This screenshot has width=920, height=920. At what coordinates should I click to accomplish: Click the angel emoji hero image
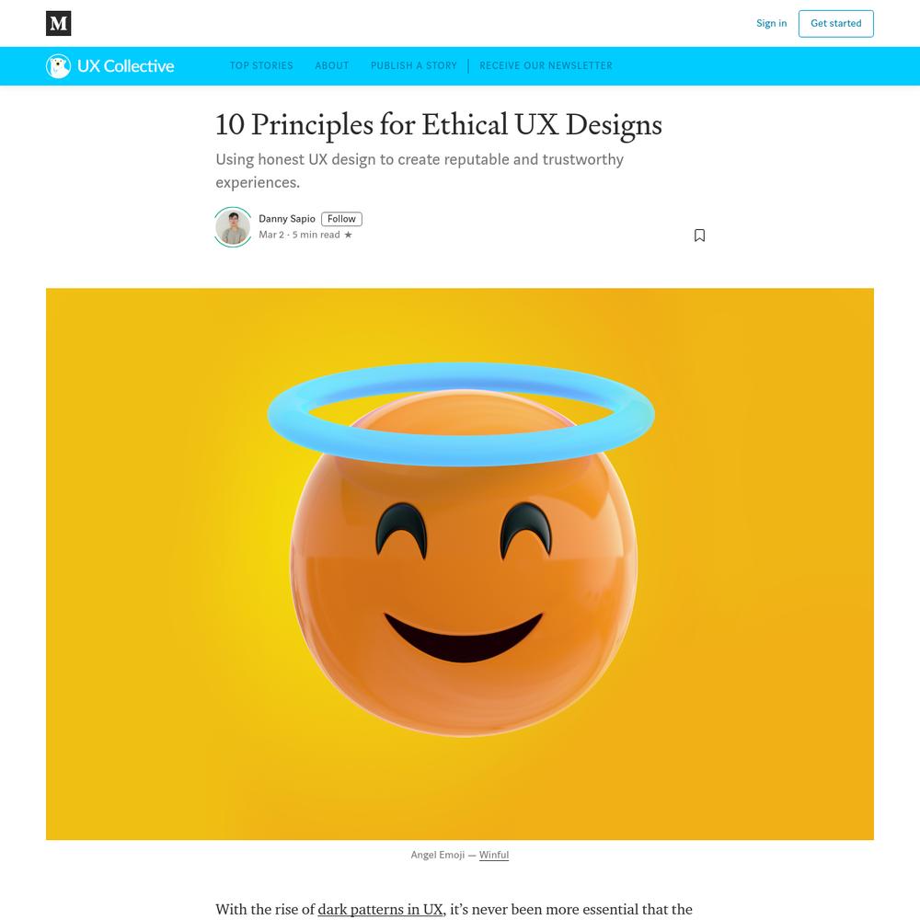[x=460, y=564]
